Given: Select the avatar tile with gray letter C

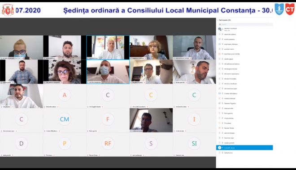Looking at the screenshot, I should click(108, 96).
